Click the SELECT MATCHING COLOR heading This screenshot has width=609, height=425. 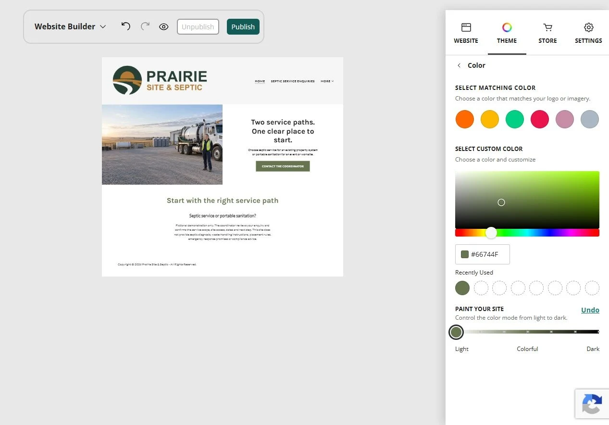[495, 88]
